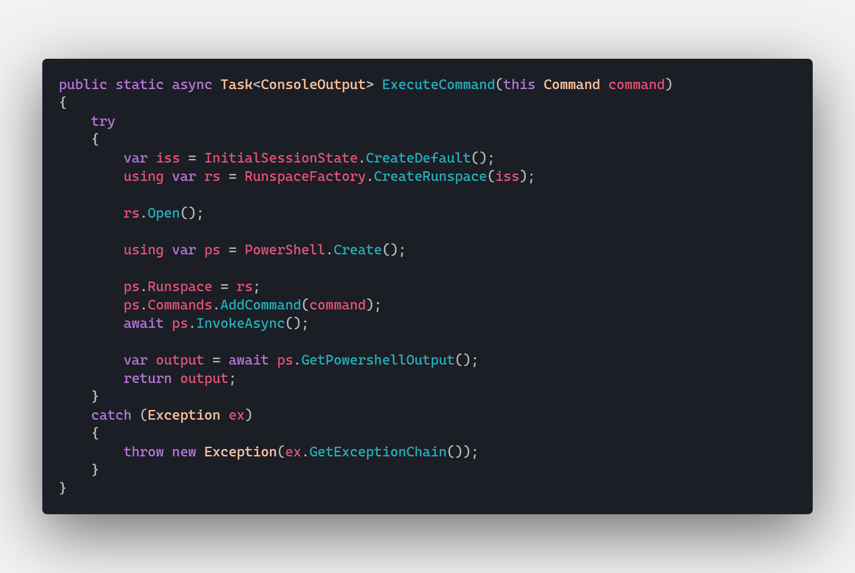Click the throw keyword
855x573 pixels.
[143, 452]
